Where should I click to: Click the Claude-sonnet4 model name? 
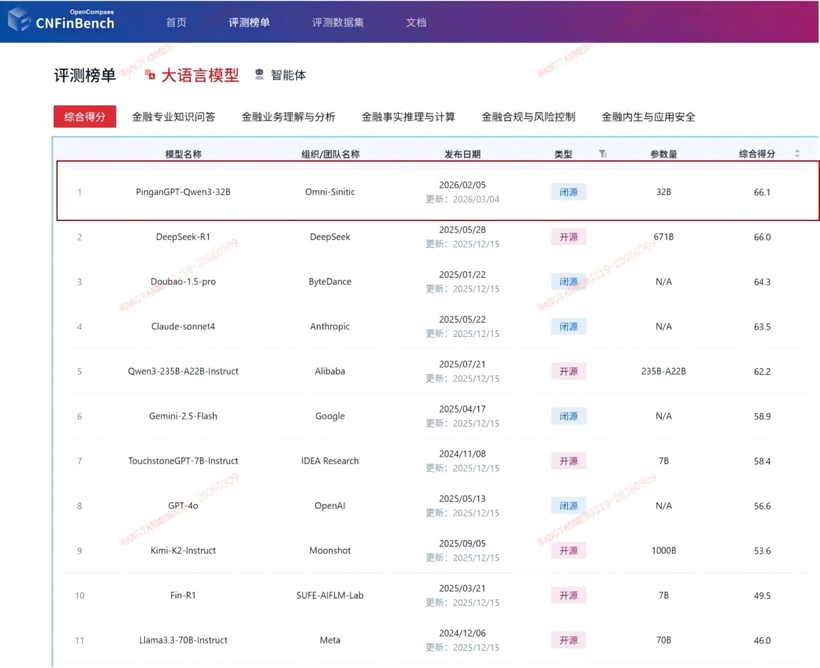[183, 326]
